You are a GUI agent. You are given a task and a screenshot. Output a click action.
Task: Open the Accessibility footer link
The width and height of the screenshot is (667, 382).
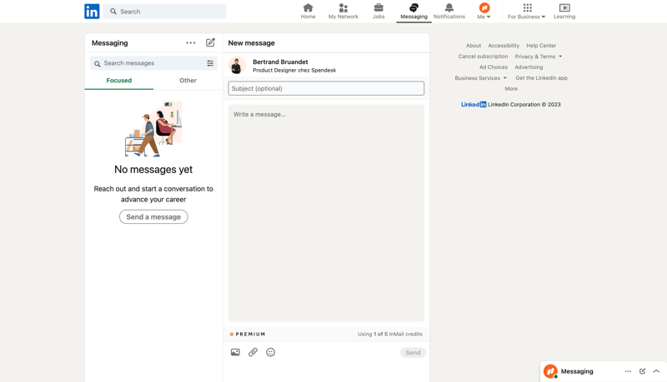[x=504, y=46]
